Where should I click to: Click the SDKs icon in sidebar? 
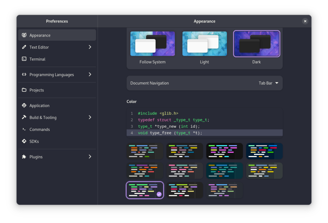(x=24, y=141)
